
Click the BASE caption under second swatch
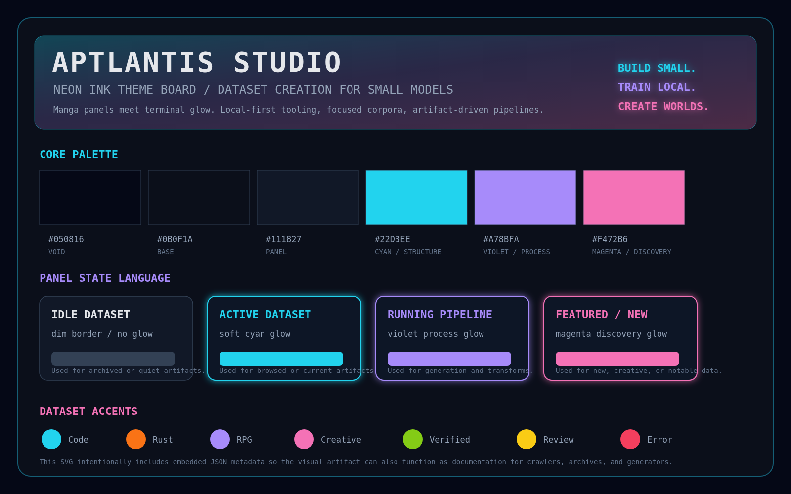[166, 252]
